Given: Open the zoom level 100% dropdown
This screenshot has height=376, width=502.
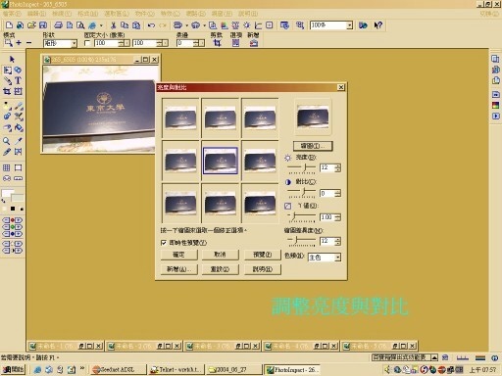Looking at the screenshot, I should (x=331, y=25).
